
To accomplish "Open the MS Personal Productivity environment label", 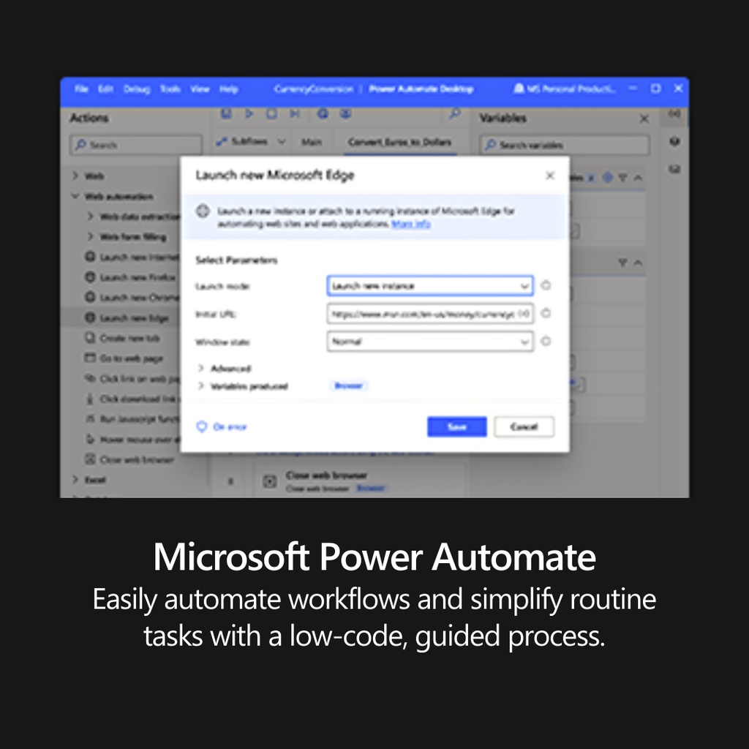I will (x=565, y=89).
